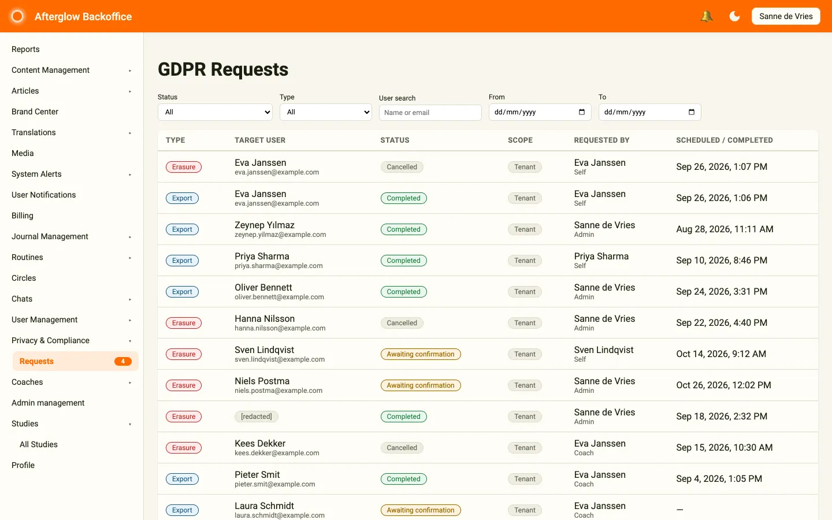Click SCHEDULED / COMPLETED column header
Image resolution: width=832 pixels, height=520 pixels.
tap(725, 140)
